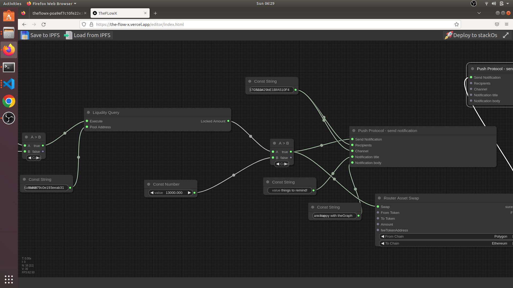Image resolution: width=513 pixels, height=288 pixels.
Task: Click the Const Number value stepper right arrow
Action: [x=189, y=193]
